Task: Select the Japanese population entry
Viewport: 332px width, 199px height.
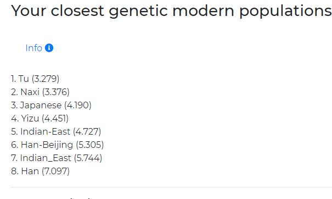Action: [51, 105]
